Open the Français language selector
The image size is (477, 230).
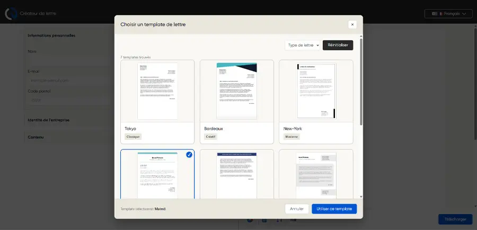pyautogui.click(x=448, y=14)
